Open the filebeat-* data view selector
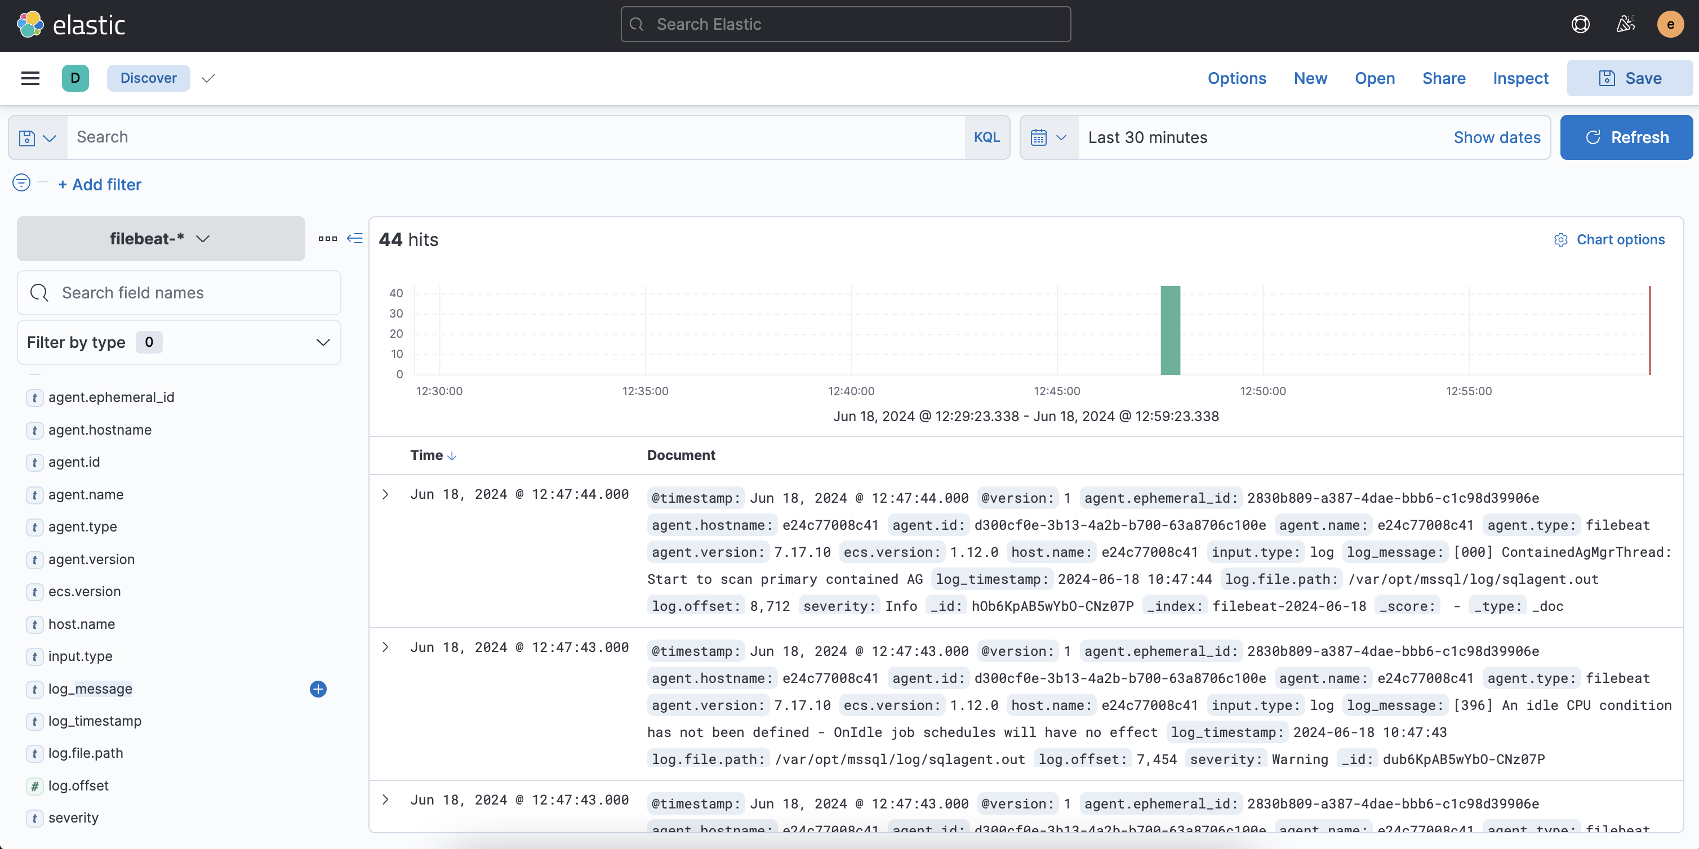The width and height of the screenshot is (1699, 849). 159,239
